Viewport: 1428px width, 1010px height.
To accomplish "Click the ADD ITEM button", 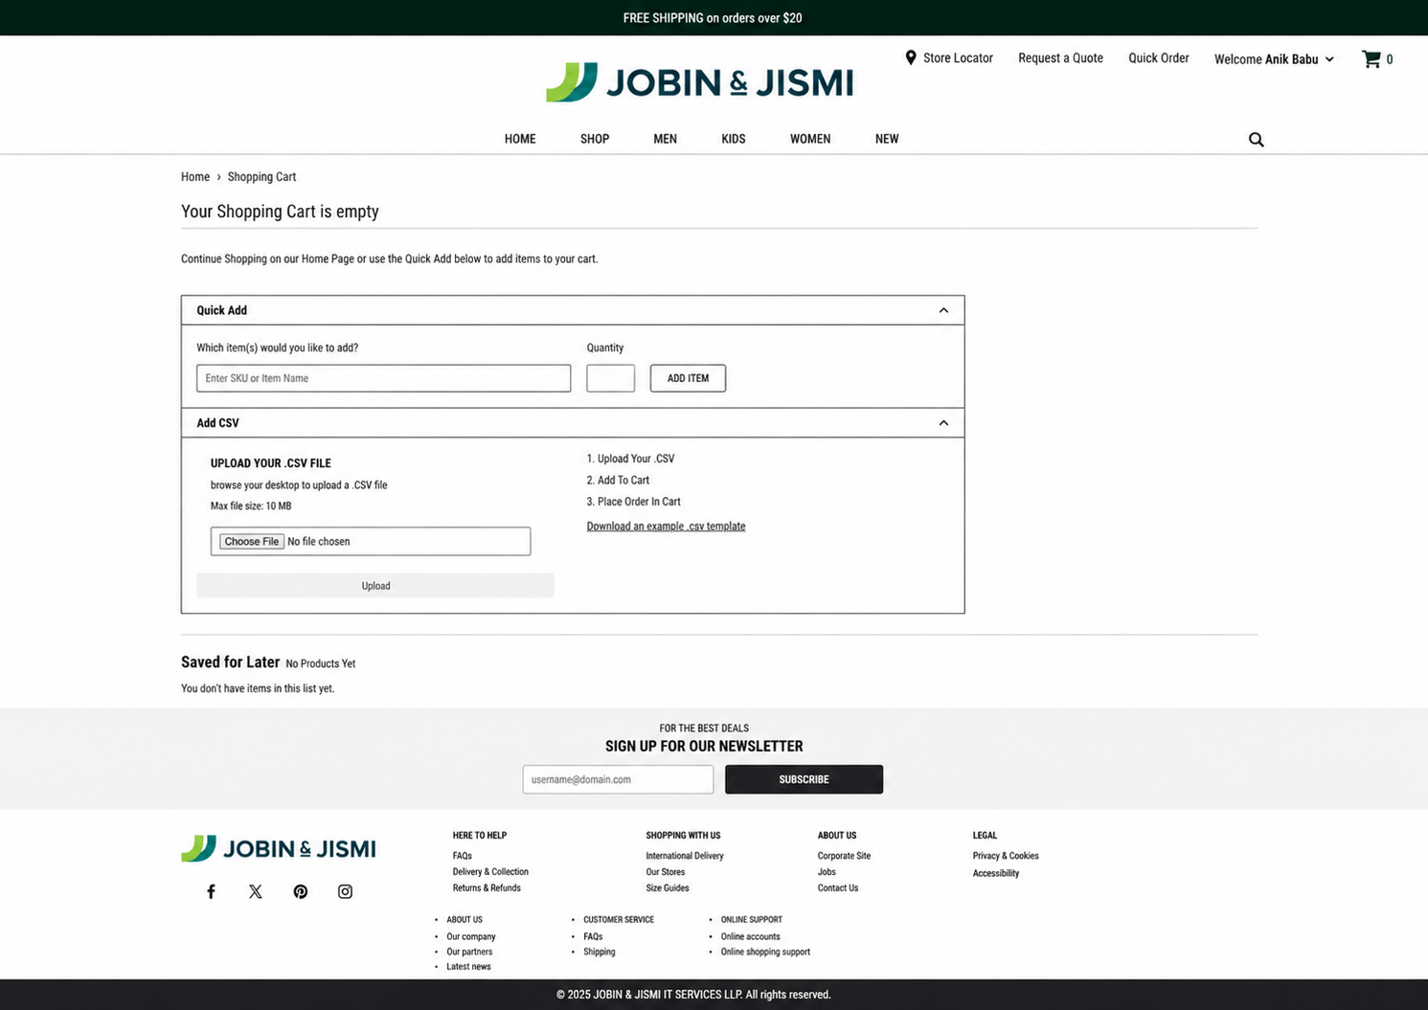I will (688, 378).
